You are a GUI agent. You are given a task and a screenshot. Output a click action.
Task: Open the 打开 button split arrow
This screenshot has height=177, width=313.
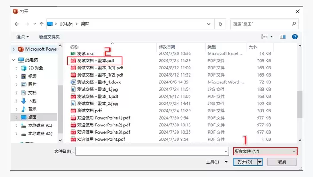[x=260, y=162]
